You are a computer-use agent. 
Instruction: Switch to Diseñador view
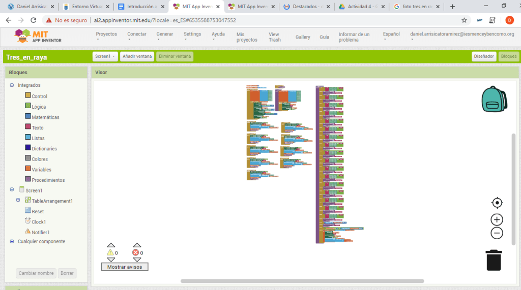483,56
